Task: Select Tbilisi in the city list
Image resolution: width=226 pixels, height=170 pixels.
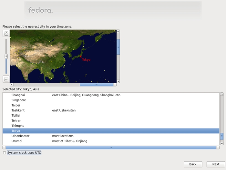Action: (111, 116)
